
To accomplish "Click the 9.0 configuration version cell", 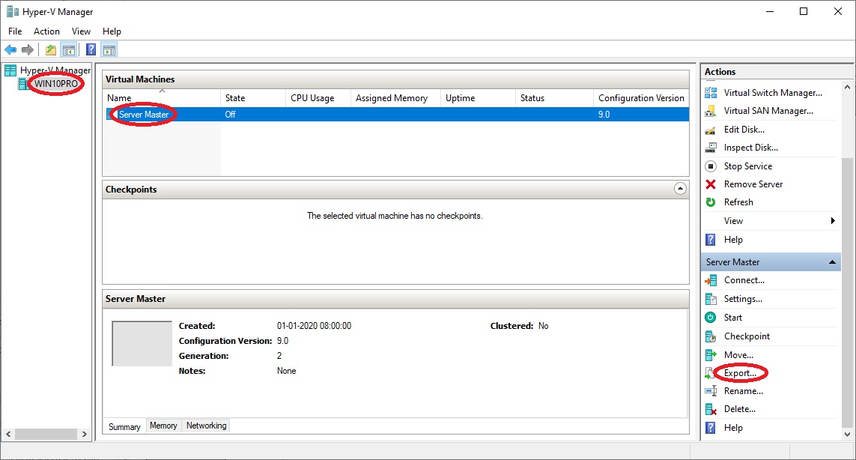I will pos(604,114).
